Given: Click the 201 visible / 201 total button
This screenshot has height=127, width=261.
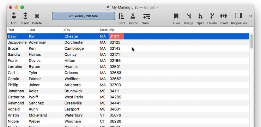Looking at the screenshot, I should (83, 16).
